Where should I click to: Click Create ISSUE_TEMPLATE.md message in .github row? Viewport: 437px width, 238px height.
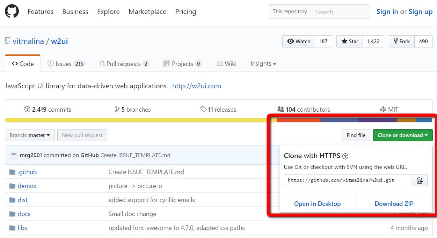click(x=146, y=172)
